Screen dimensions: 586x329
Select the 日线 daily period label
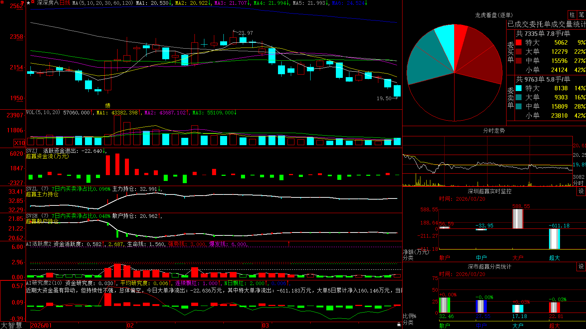pyautogui.click(x=65, y=3)
